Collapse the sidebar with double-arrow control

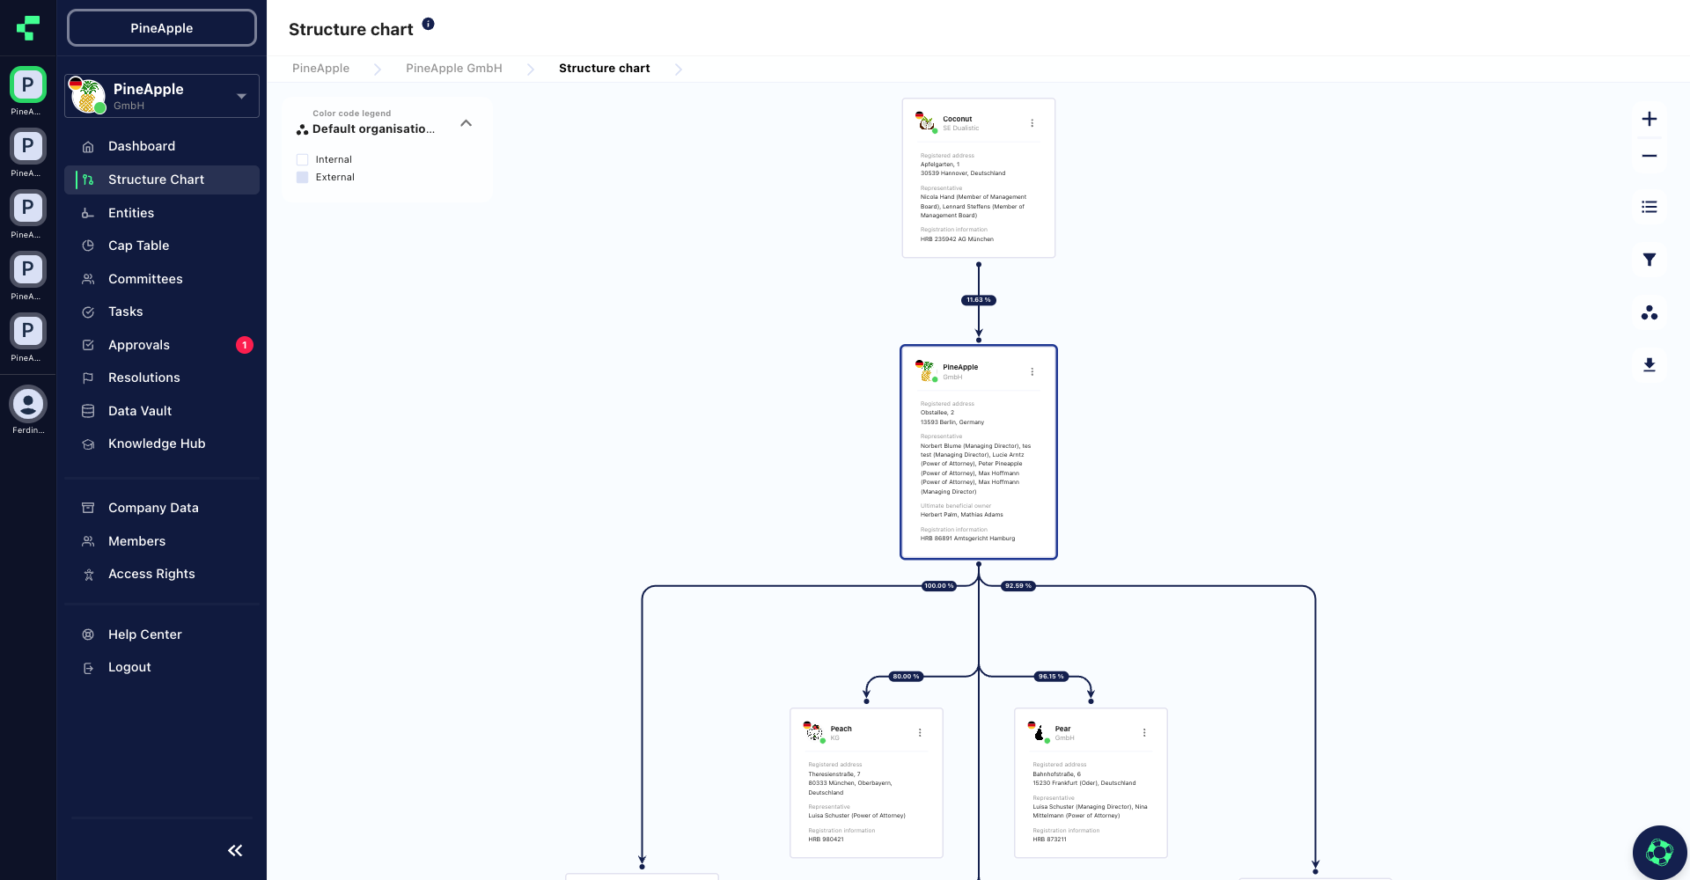coord(234,851)
